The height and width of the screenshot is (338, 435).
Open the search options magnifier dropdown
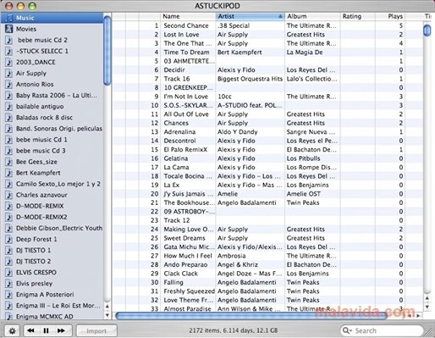(347, 330)
